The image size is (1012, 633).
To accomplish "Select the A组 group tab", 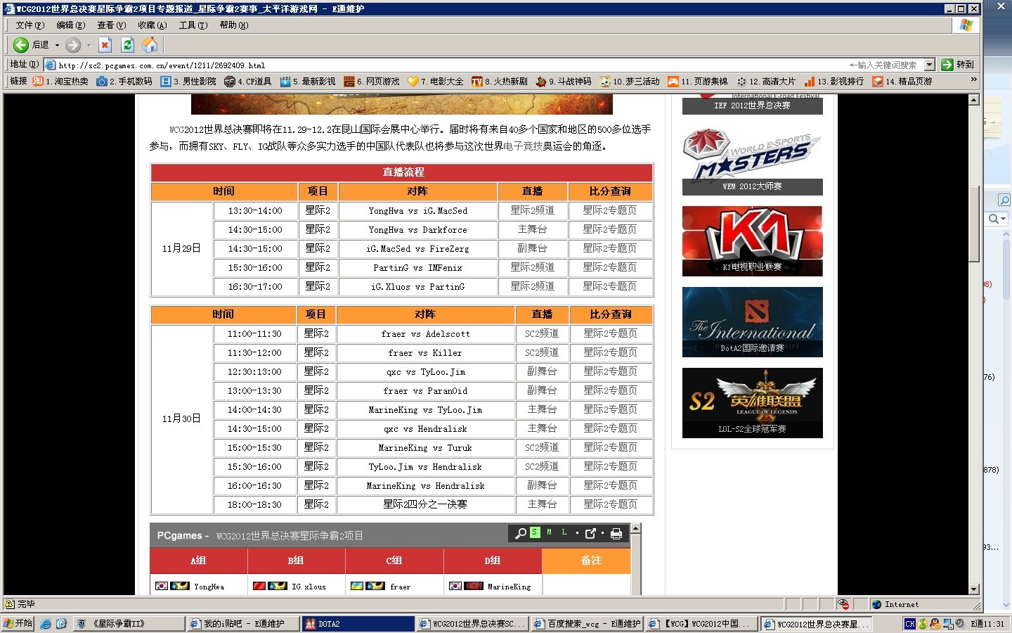I will (x=198, y=561).
